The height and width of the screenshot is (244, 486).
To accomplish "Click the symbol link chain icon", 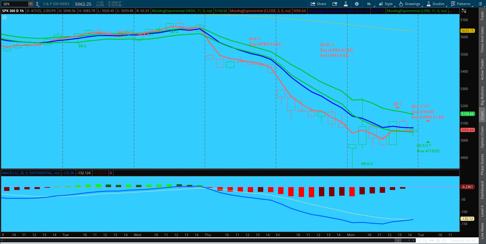I will (x=37, y=4).
